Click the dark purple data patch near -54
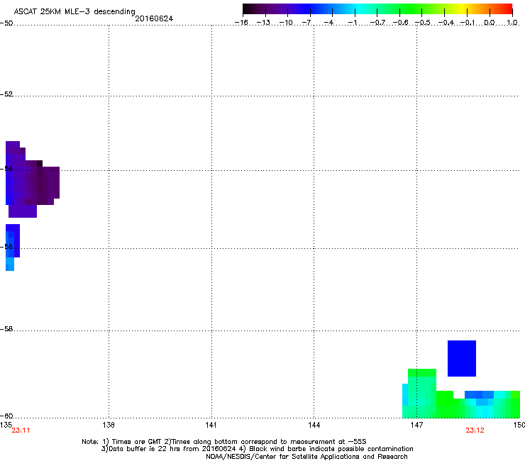The height and width of the screenshot is (461, 525). click(32, 179)
